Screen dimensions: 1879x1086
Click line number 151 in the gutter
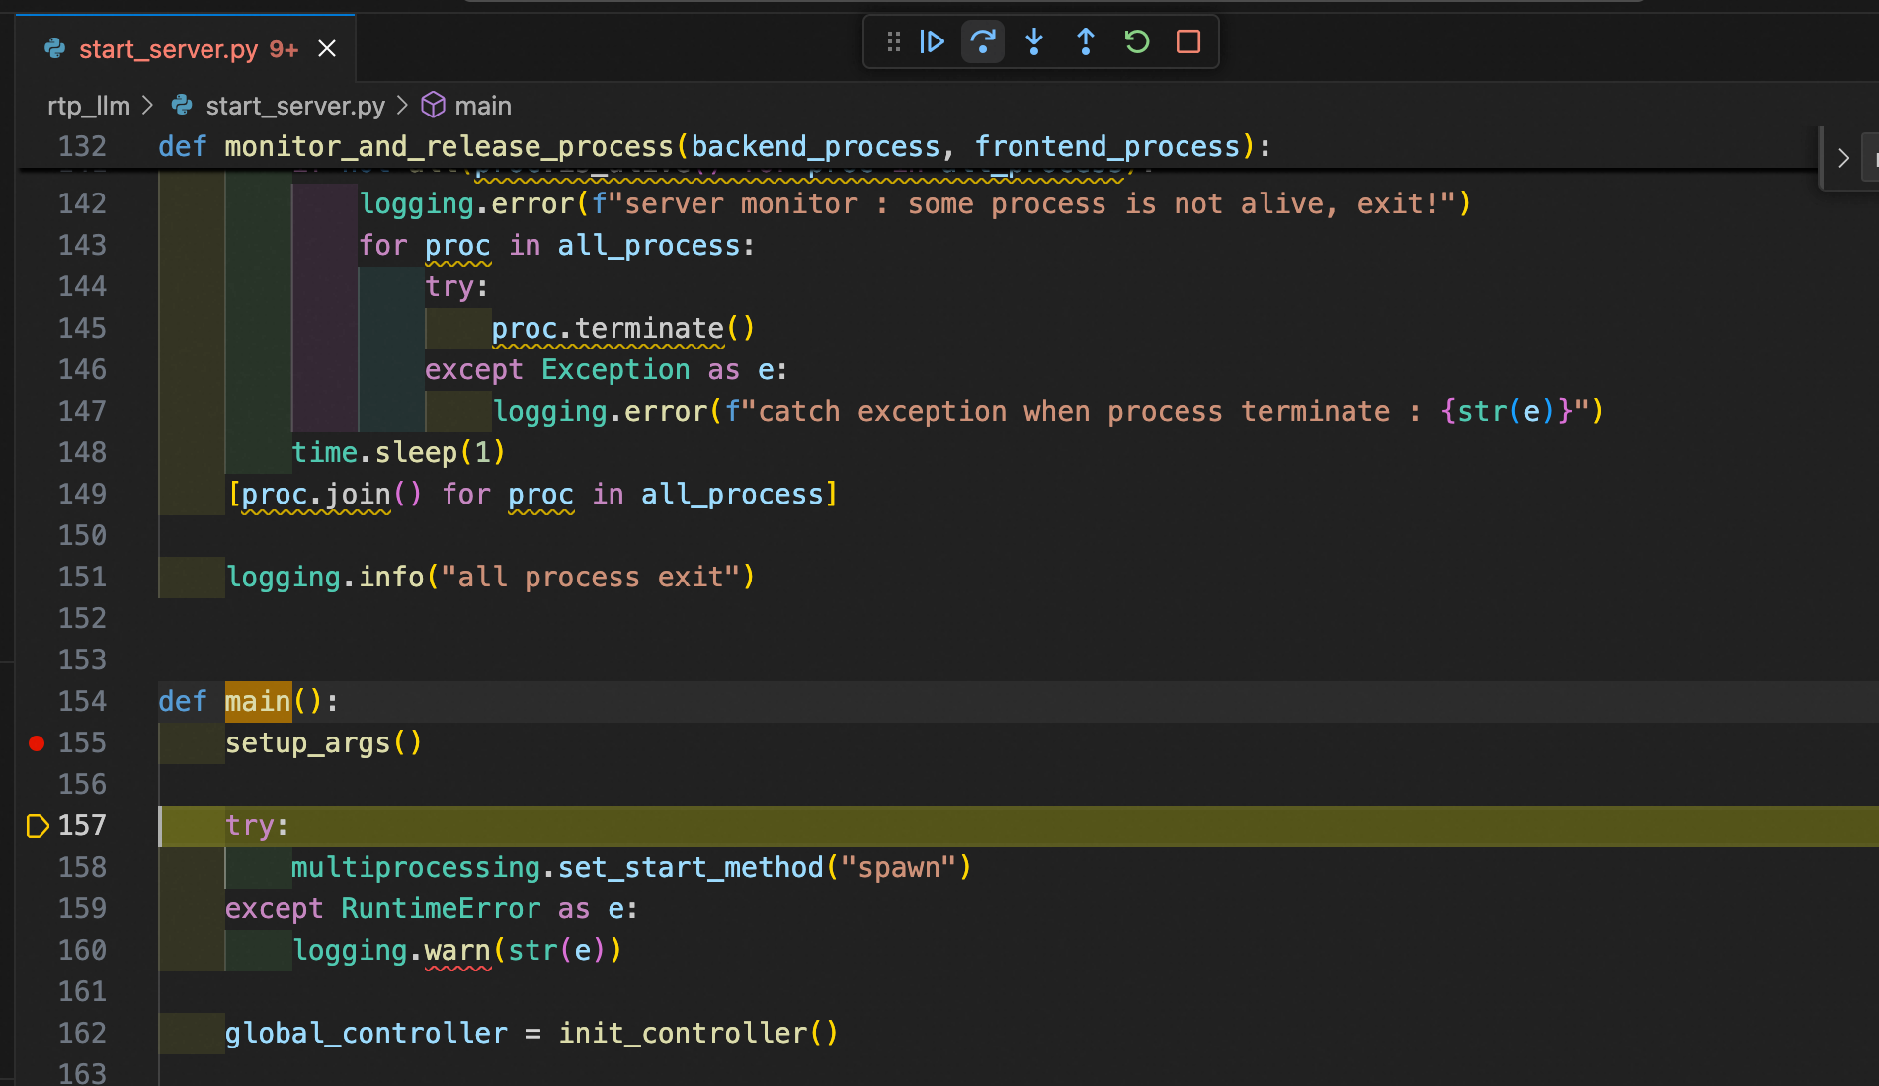point(82,578)
